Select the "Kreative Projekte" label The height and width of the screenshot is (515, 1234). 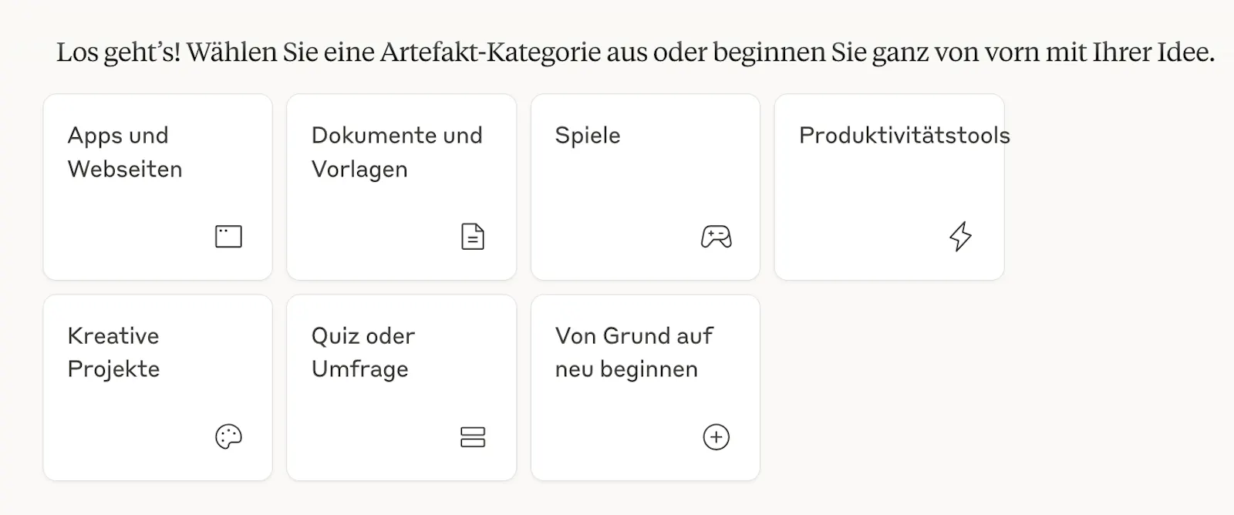pos(113,352)
